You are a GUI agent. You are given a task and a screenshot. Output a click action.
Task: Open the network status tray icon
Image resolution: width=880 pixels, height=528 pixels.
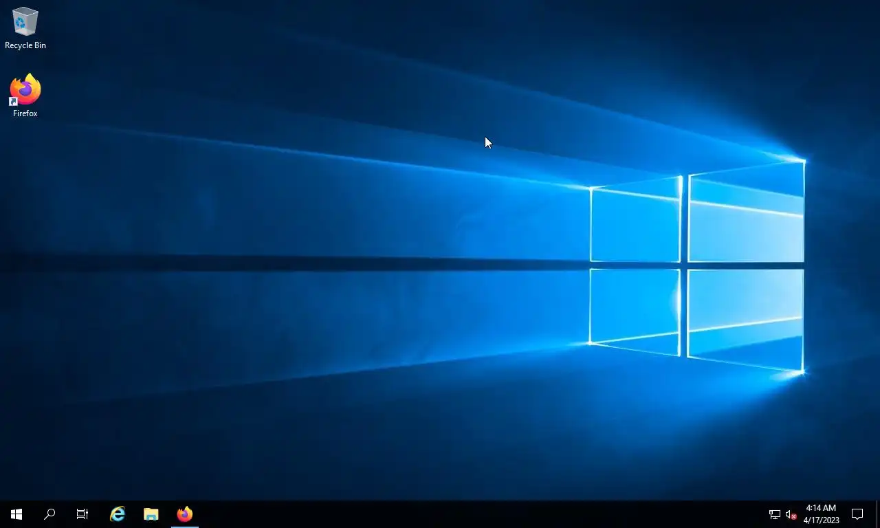tap(774, 514)
